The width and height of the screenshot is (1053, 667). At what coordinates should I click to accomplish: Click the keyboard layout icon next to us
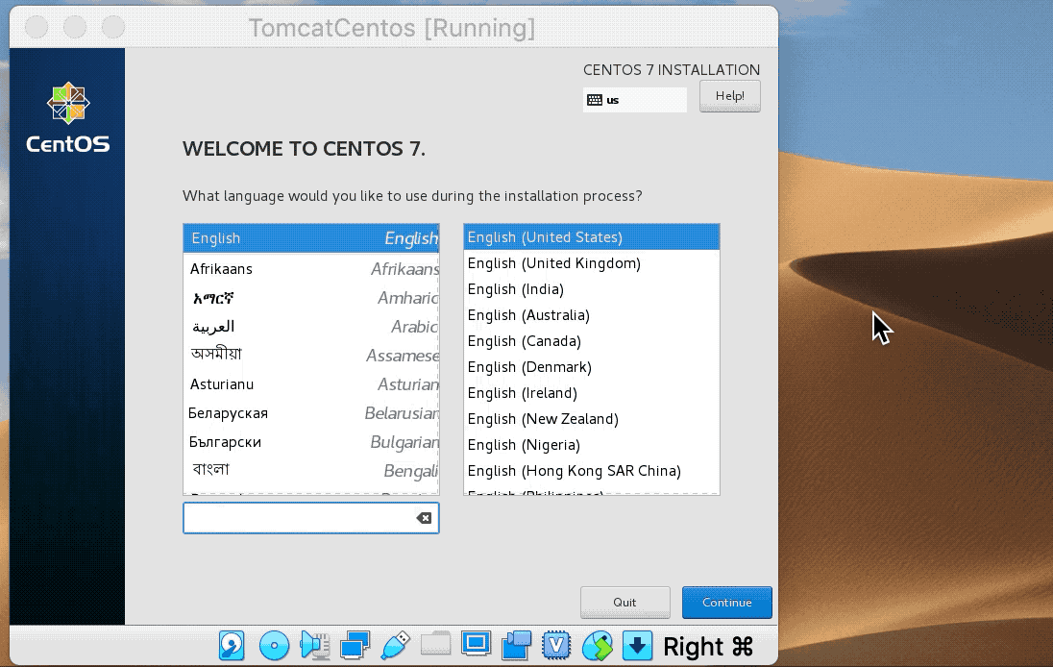pos(595,100)
